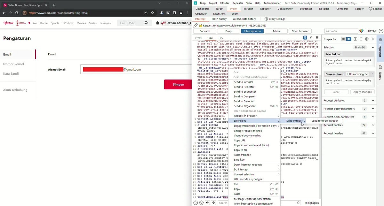The image size is (384, 206).
Task: Click Vidio search magnifier icon
Action: pos(147,23)
